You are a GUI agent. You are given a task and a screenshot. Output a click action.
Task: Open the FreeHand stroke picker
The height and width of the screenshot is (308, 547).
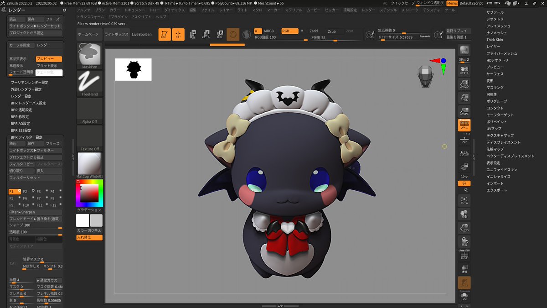[x=89, y=83]
